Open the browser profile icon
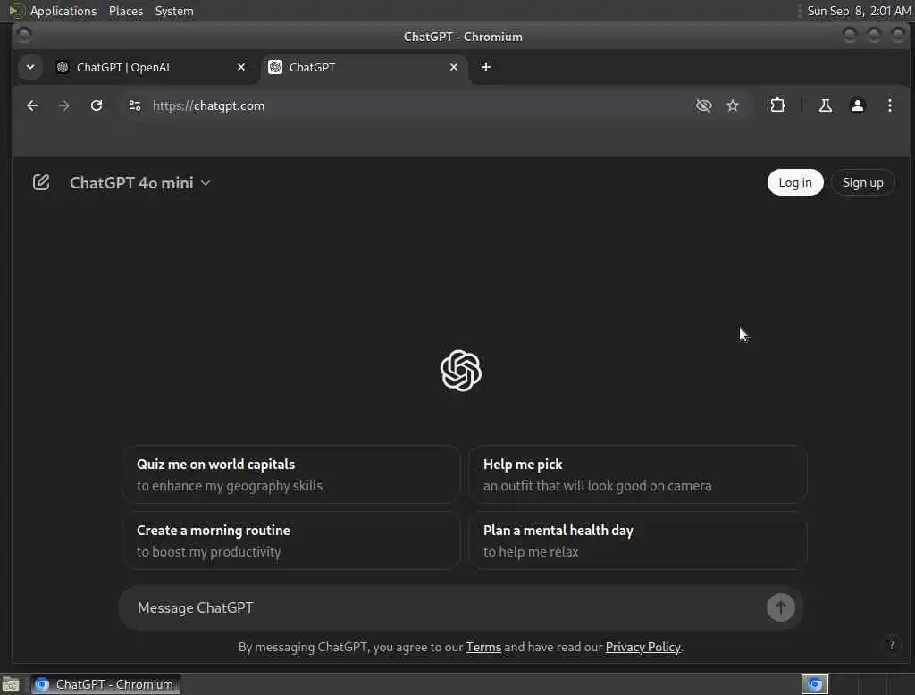The width and height of the screenshot is (915, 695). click(857, 105)
